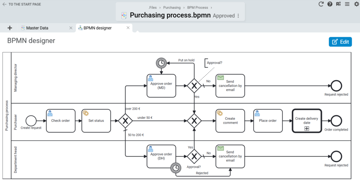Click user icon on Check order task

(x=50, y=113)
